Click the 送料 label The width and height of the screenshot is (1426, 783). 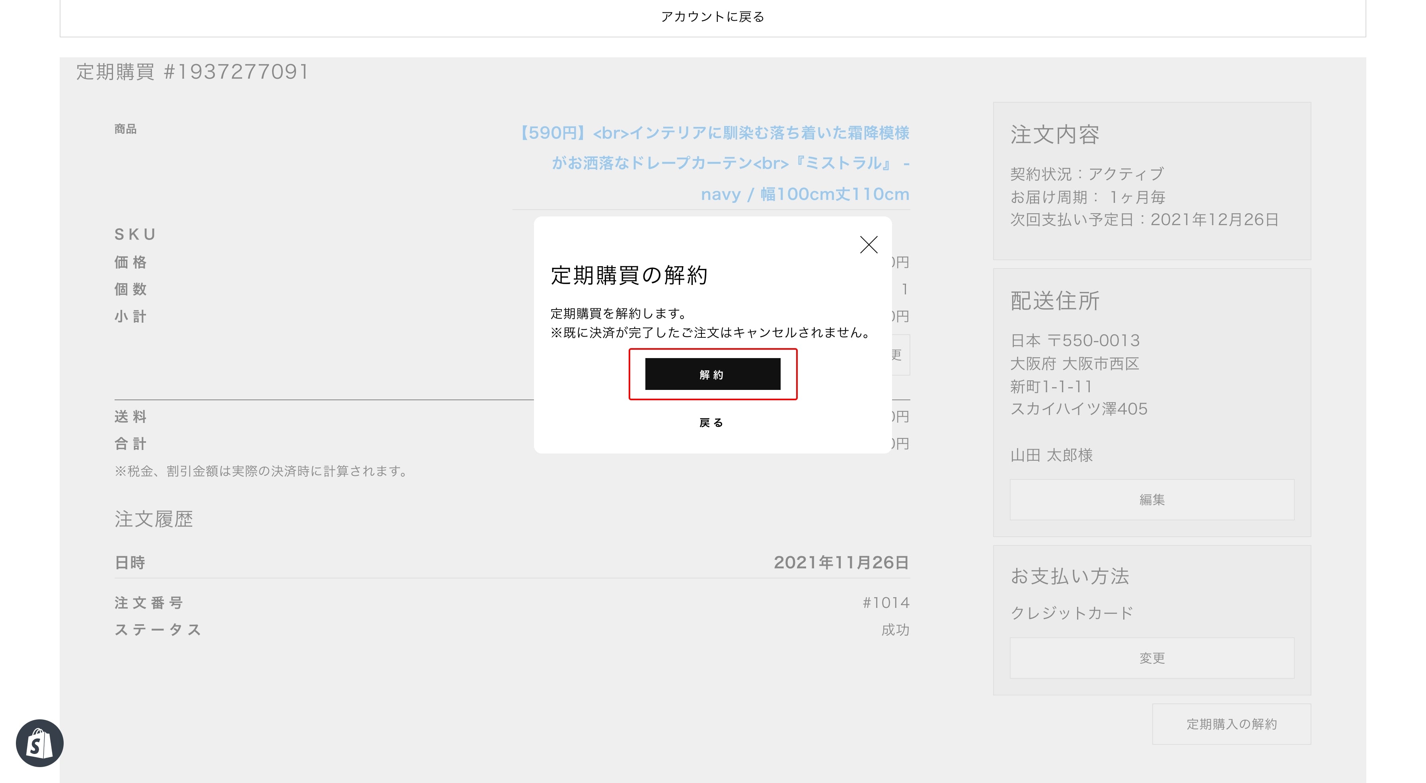(131, 417)
